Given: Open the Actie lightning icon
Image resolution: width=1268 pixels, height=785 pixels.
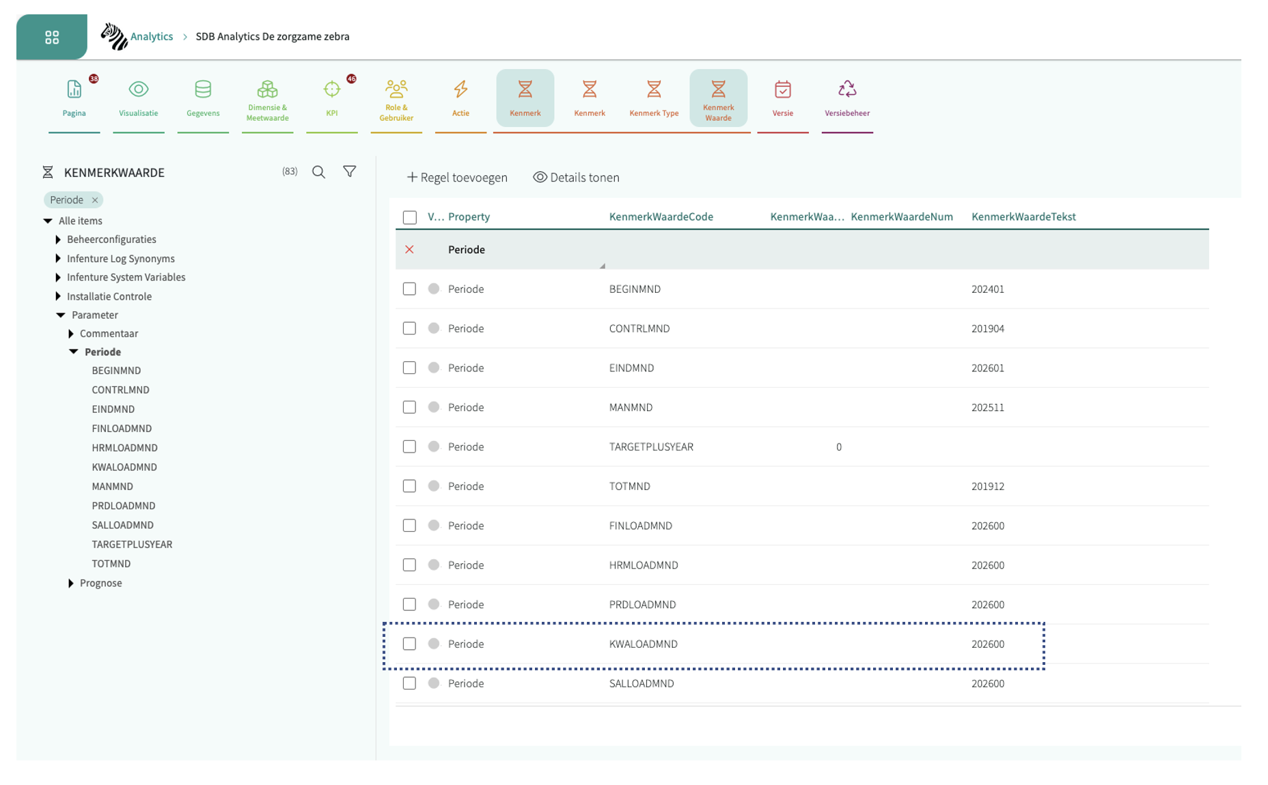Looking at the screenshot, I should pos(460,89).
